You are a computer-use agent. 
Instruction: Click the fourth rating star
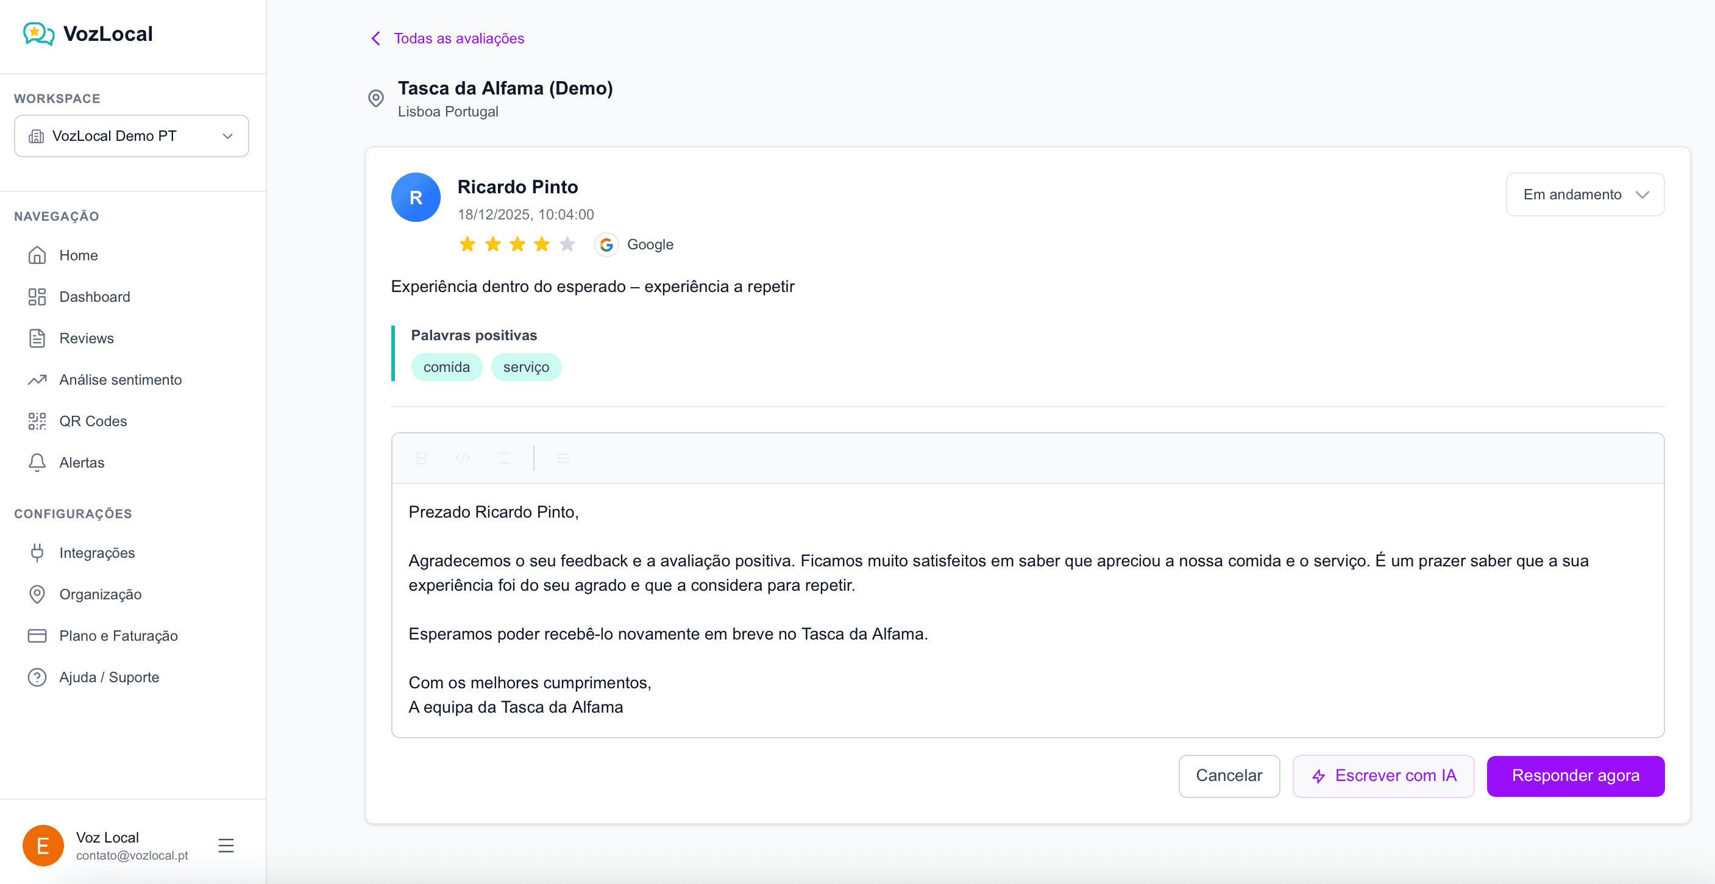[x=542, y=244]
